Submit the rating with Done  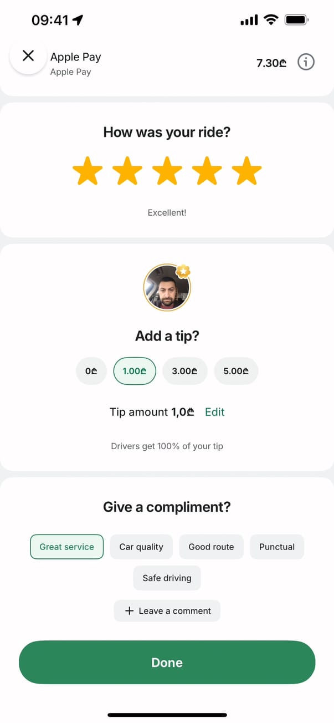pyautogui.click(x=167, y=663)
